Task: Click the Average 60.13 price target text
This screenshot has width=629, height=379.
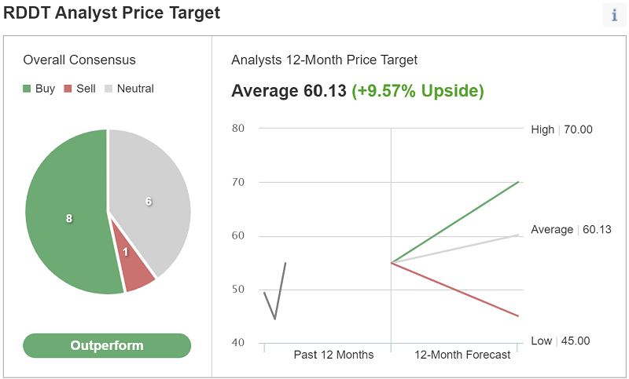Action: (289, 91)
